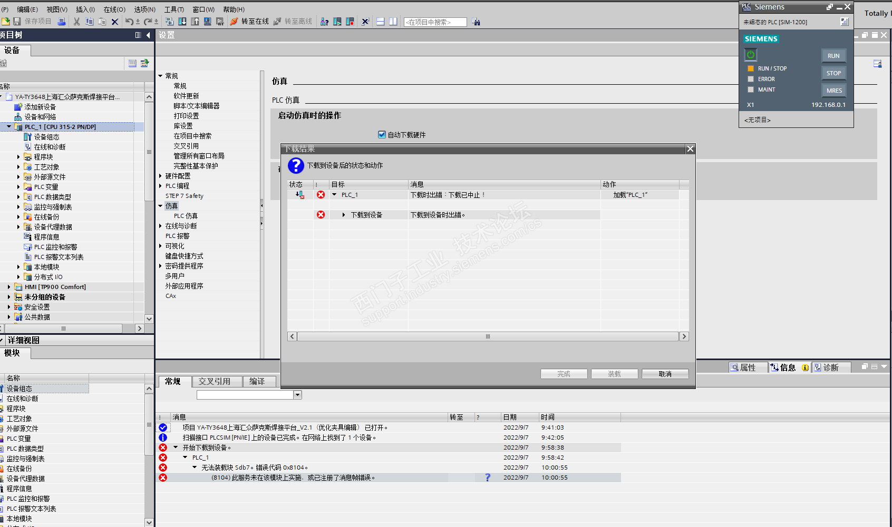Switch PLCSIM to project view icon
The width and height of the screenshot is (892, 527).
tap(845, 22)
